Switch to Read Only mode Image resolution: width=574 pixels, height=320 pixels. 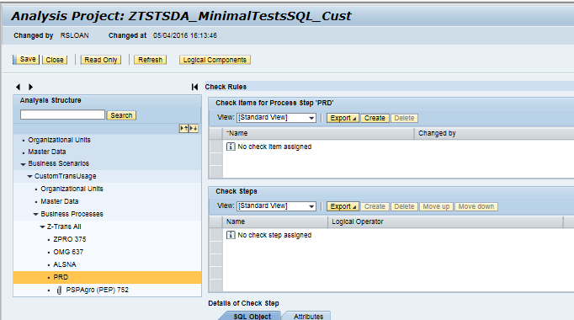coord(101,60)
